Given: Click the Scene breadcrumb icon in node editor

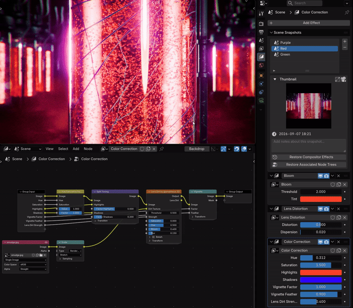Looking at the screenshot, I should [8, 159].
